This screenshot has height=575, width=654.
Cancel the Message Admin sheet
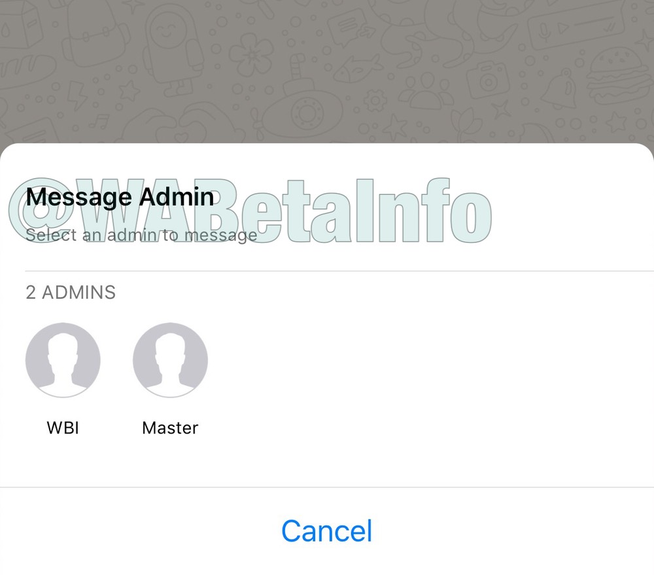click(x=326, y=530)
